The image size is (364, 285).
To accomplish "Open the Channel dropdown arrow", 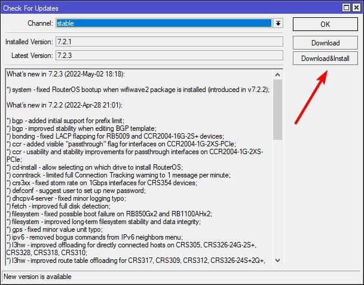I will click(x=278, y=23).
